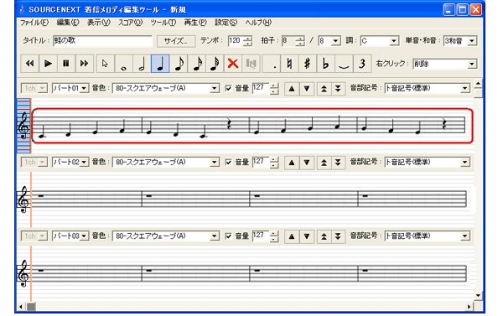The width and height of the screenshot is (503, 316).
Task: Click the red X delete tool
Action: [233, 64]
